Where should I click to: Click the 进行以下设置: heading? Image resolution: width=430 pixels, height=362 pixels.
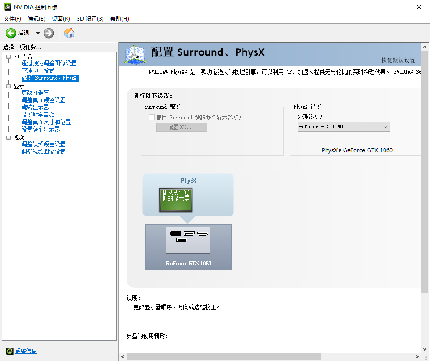coord(153,96)
